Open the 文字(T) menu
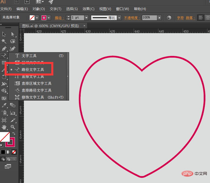Viewport: 210px width, 183px height. (55, 9)
